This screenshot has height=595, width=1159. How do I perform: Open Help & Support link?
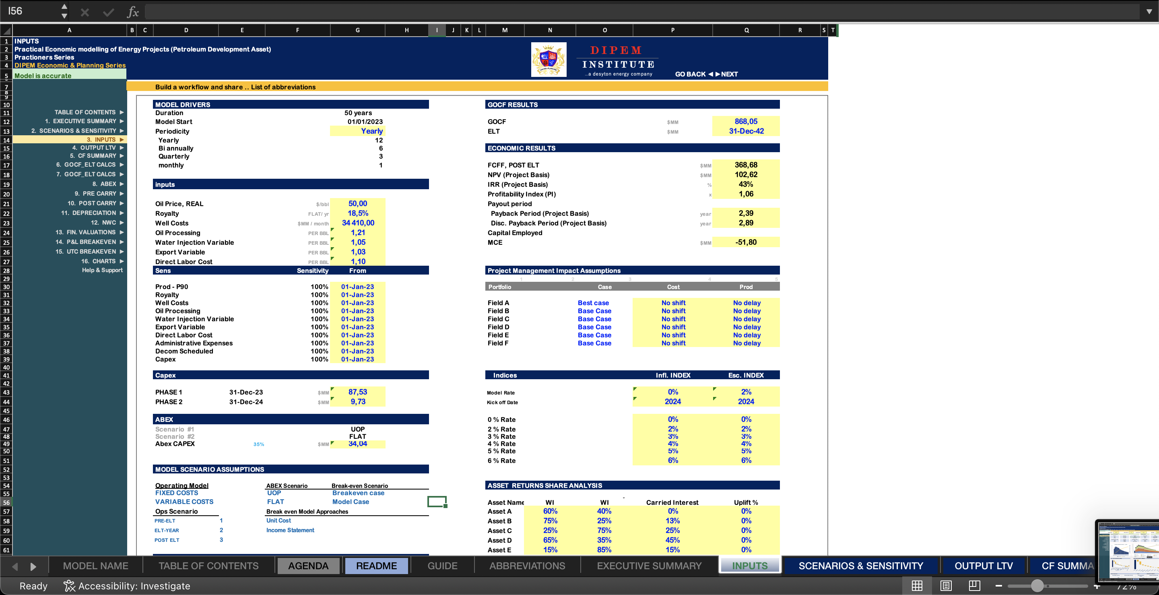click(x=102, y=270)
